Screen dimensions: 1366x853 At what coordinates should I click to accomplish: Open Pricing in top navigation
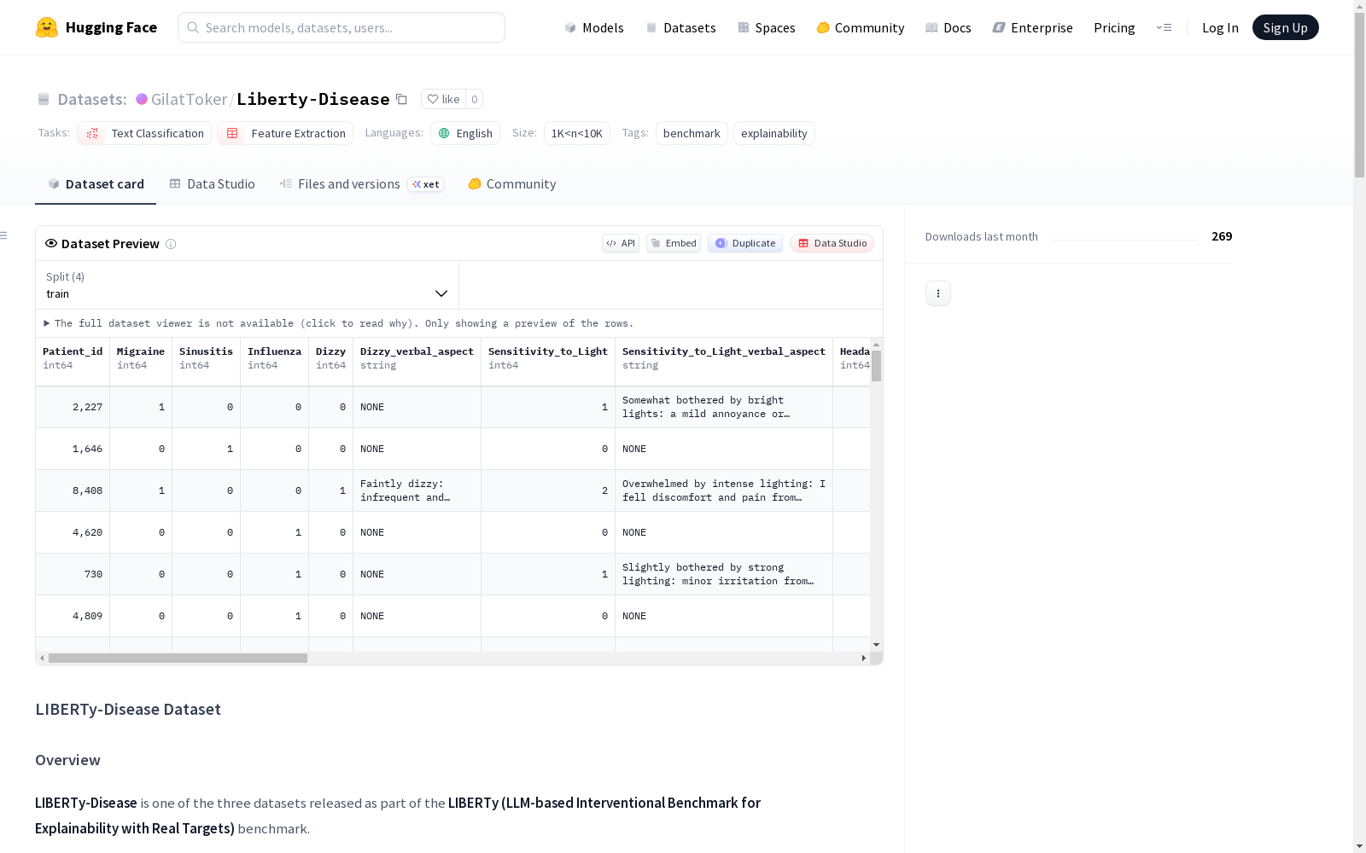pyautogui.click(x=1114, y=27)
